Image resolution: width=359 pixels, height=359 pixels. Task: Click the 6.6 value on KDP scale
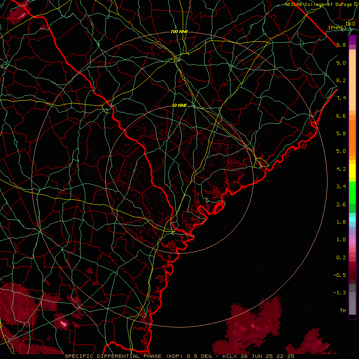point(341,116)
